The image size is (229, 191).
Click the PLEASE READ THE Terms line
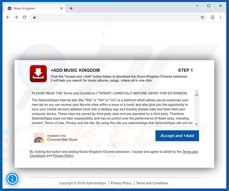tap(110, 93)
